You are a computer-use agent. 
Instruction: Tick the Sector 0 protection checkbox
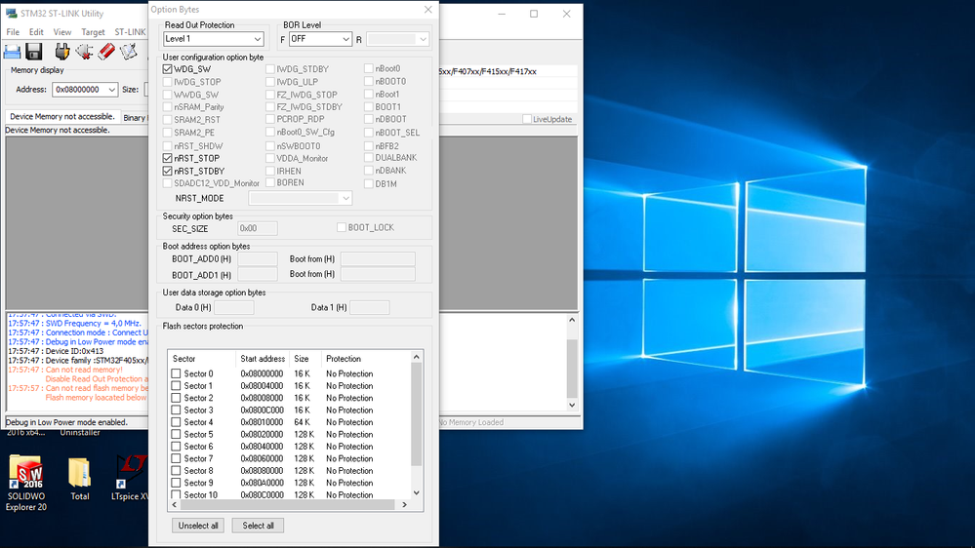pyautogui.click(x=176, y=373)
